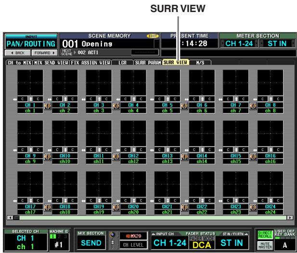Click the user defined key bank A box
The image size is (297, 253).
click(284, 245)
